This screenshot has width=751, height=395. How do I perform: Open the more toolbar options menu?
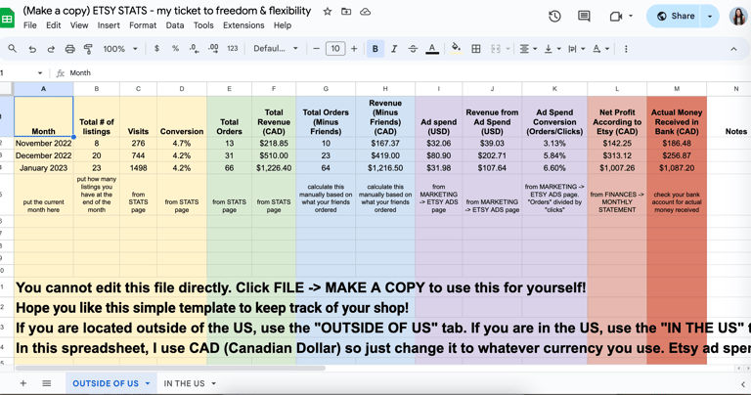coord(626,49)
